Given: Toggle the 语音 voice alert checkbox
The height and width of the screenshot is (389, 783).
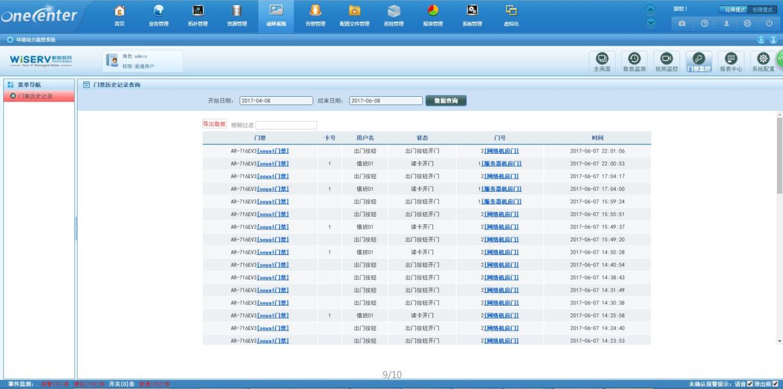Looking at the screenshot, I should click(x=750, y=384).
